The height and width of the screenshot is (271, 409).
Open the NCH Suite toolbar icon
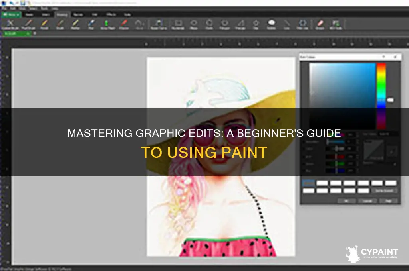tap(336, 25)
